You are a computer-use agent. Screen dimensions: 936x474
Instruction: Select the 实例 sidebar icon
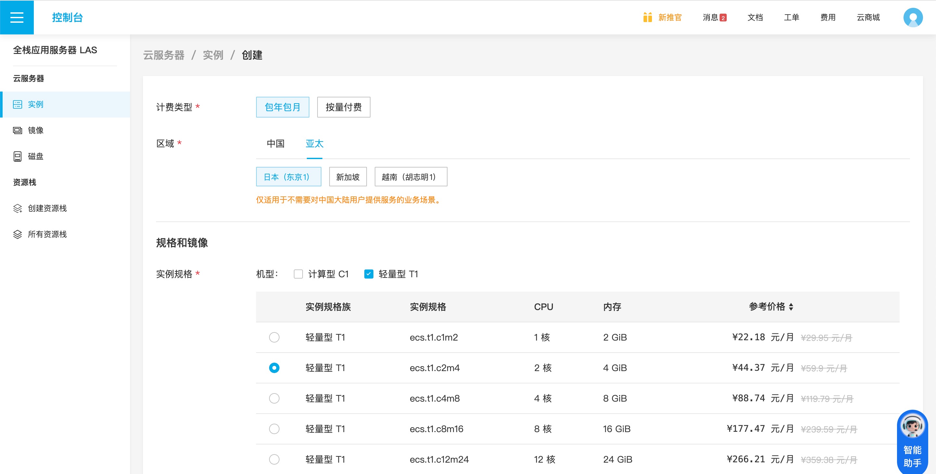point(18,105)
